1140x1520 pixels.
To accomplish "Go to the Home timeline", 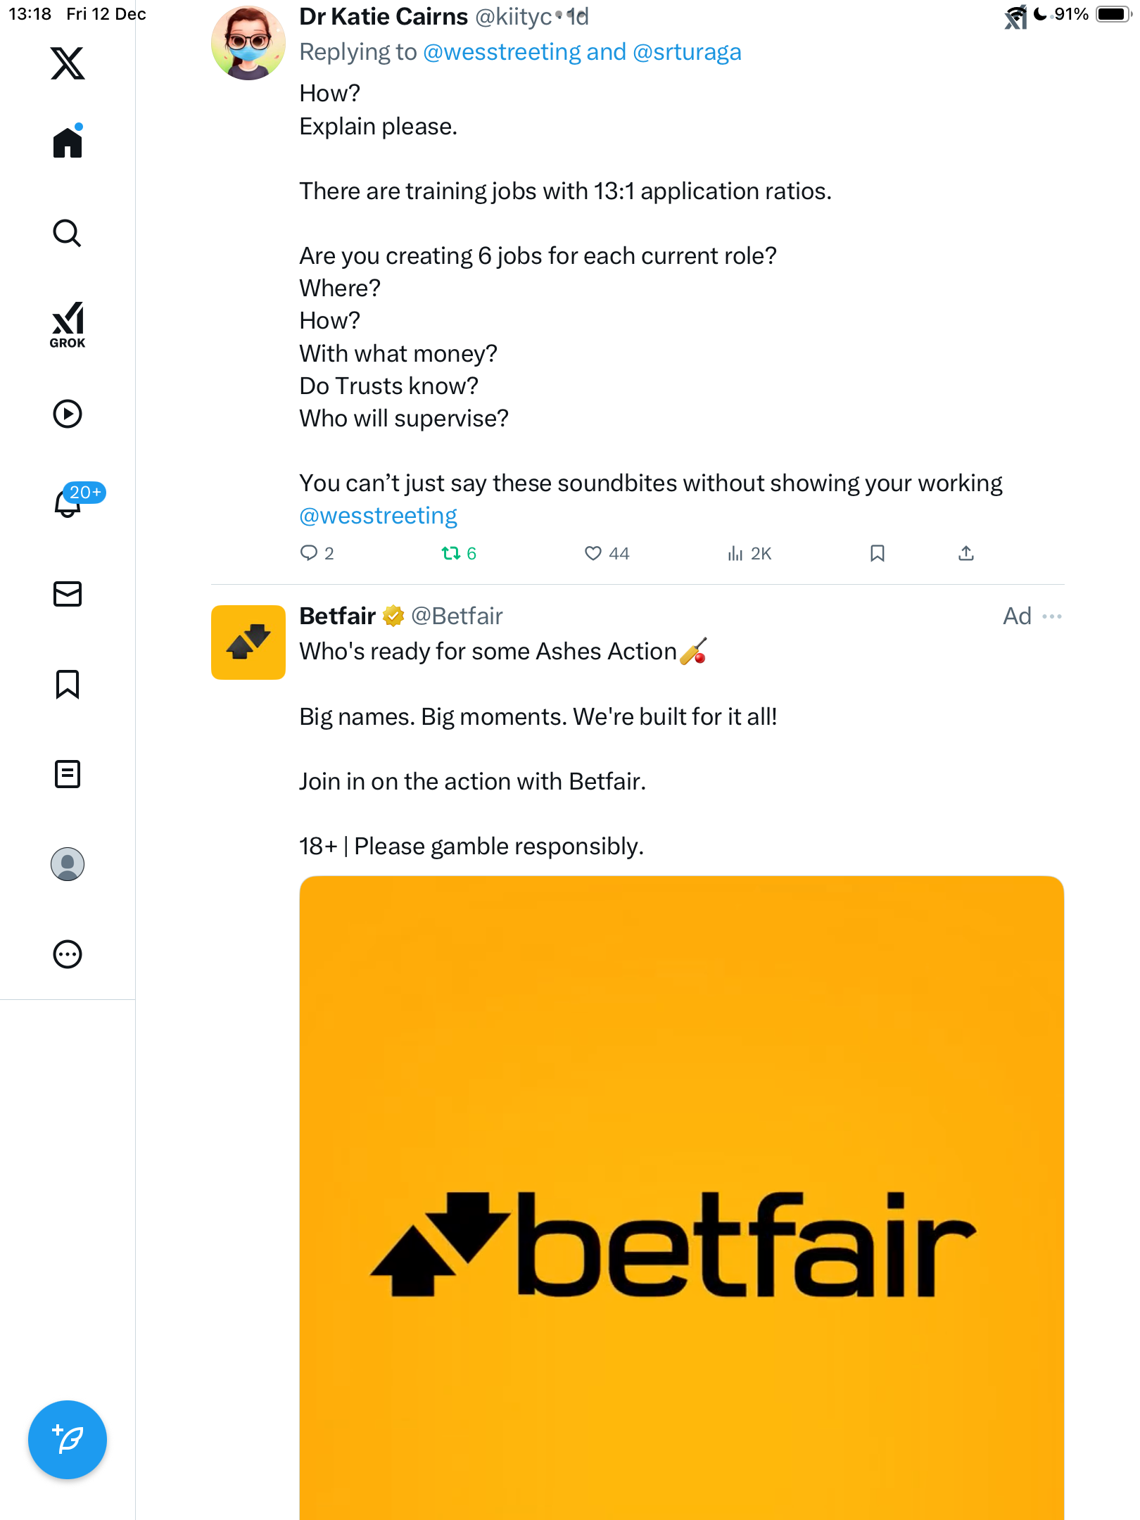I will tap(68, 143).
